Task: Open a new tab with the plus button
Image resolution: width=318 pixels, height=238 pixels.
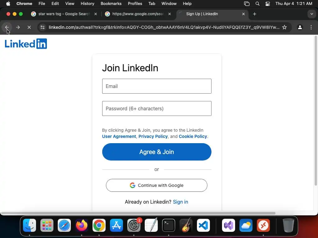Action: (255, 14)
